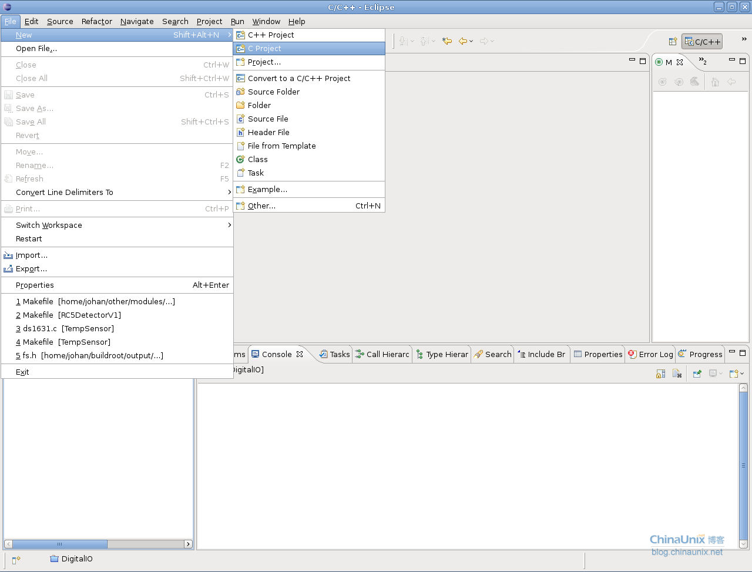Switch to the Tasks tab
Image resolution: width=752 pixels, height=572 pixels.
coord(335,354)
